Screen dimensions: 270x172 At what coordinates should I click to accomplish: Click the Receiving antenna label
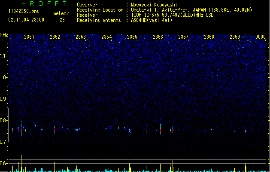(x=99, y=20)
